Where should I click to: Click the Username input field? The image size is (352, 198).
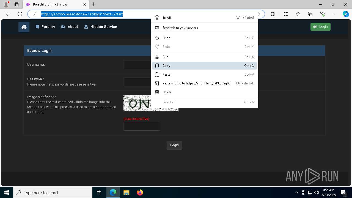[137, 65]
